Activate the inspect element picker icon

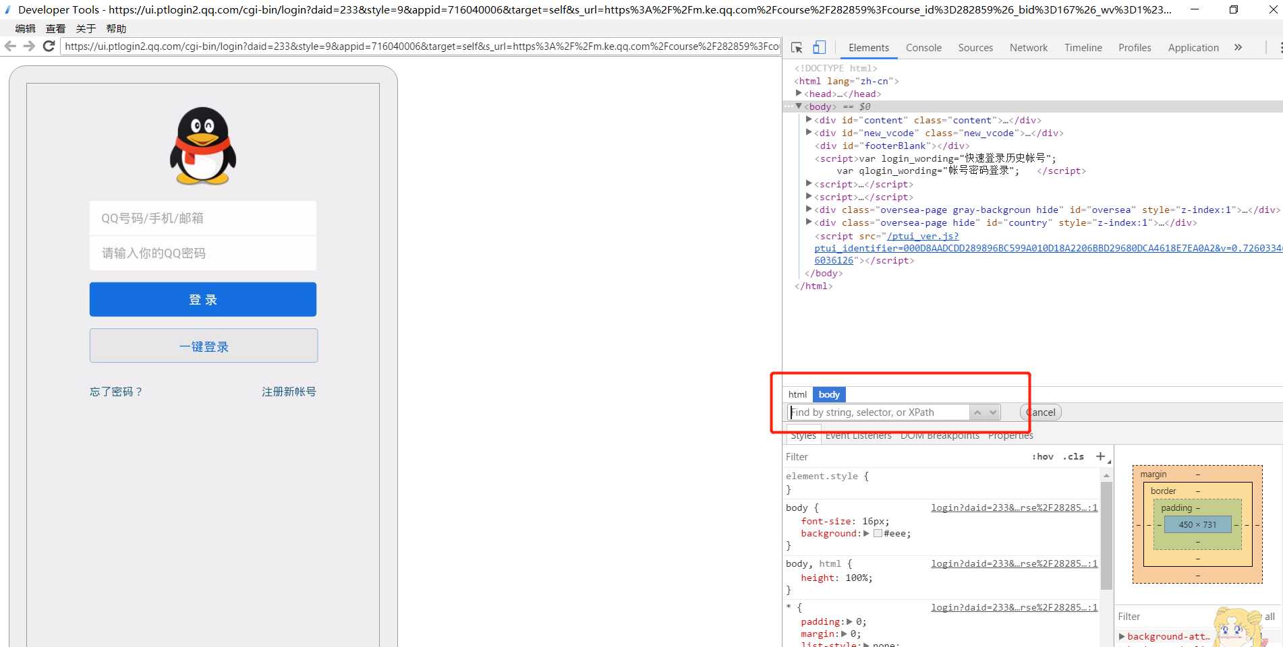coord(797,47)
